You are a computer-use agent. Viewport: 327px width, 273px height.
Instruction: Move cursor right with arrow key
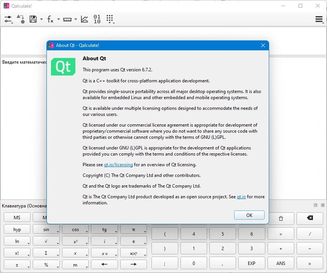pos(134,264)
